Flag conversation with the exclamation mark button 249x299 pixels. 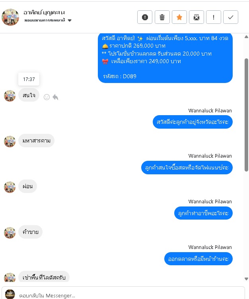pos(214,17)
